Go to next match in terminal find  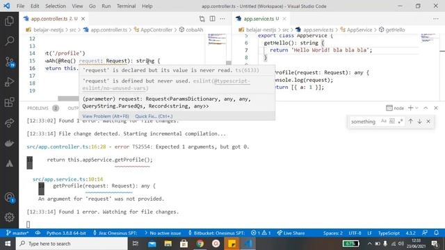pyautogui.click(x=419, y=122)
